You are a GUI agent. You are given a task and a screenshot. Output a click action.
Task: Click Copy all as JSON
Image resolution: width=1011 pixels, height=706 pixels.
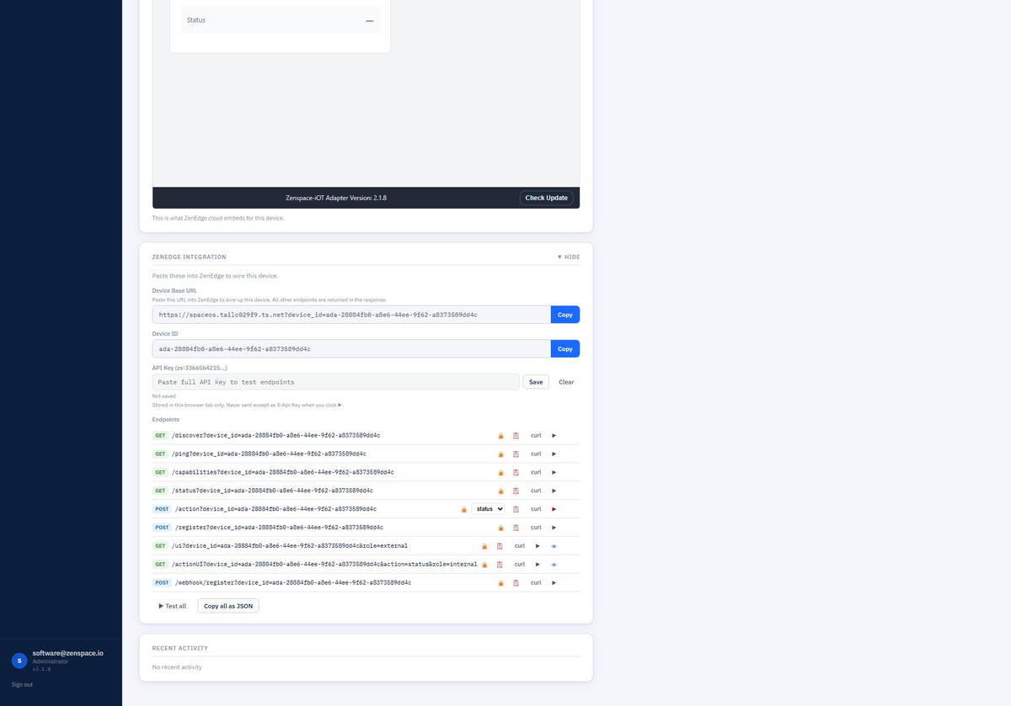pos(228,606)
